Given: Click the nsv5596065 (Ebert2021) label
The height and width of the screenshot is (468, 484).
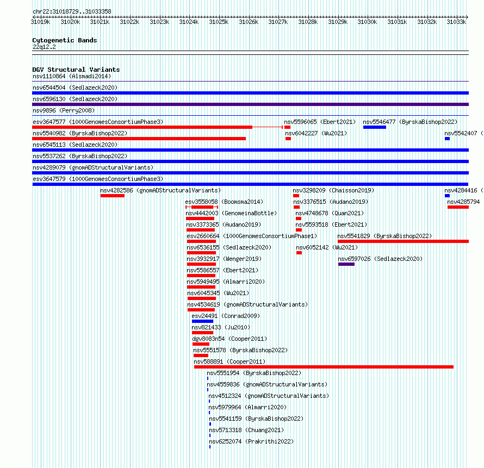Looking at the screenshot, I should pyautogui.click(x=320, y=122).
